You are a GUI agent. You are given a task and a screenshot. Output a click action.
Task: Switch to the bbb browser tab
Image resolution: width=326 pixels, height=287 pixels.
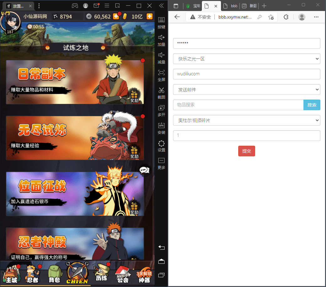click(231, 6)
